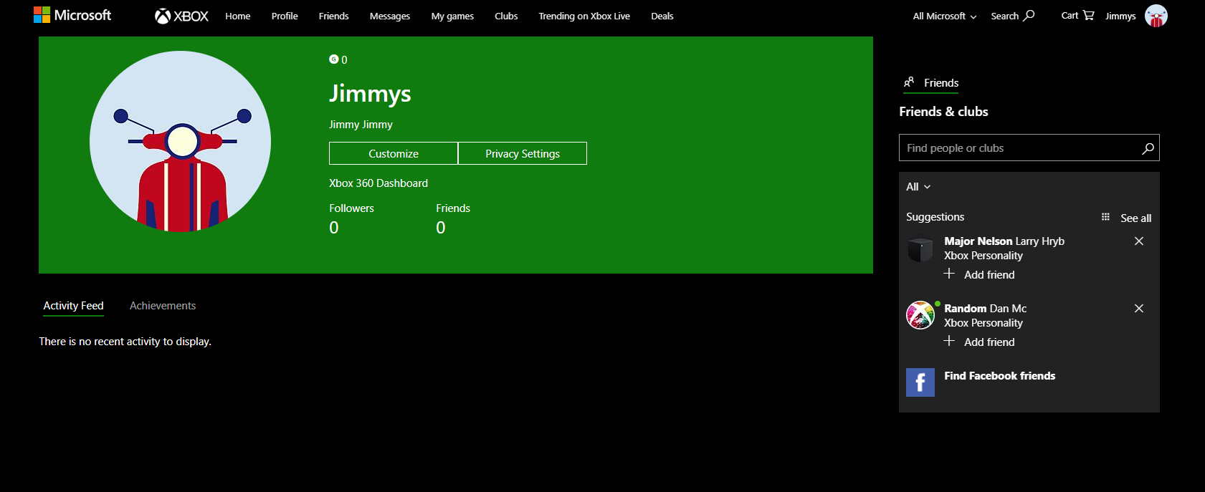The height and width of the screenshot is (492, 1205).
Task: Open the shopping Cart icon
Action: (x=1088, y=15)
